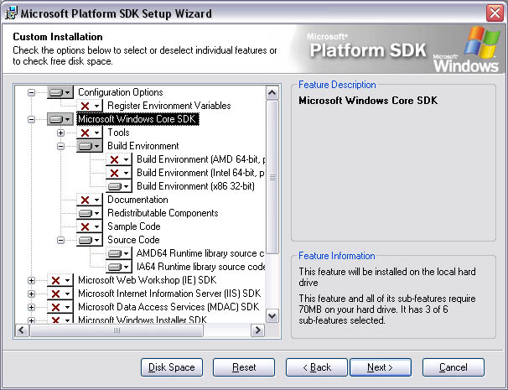
Task: Select the Build Environment parent label
Action: point(143,146)
